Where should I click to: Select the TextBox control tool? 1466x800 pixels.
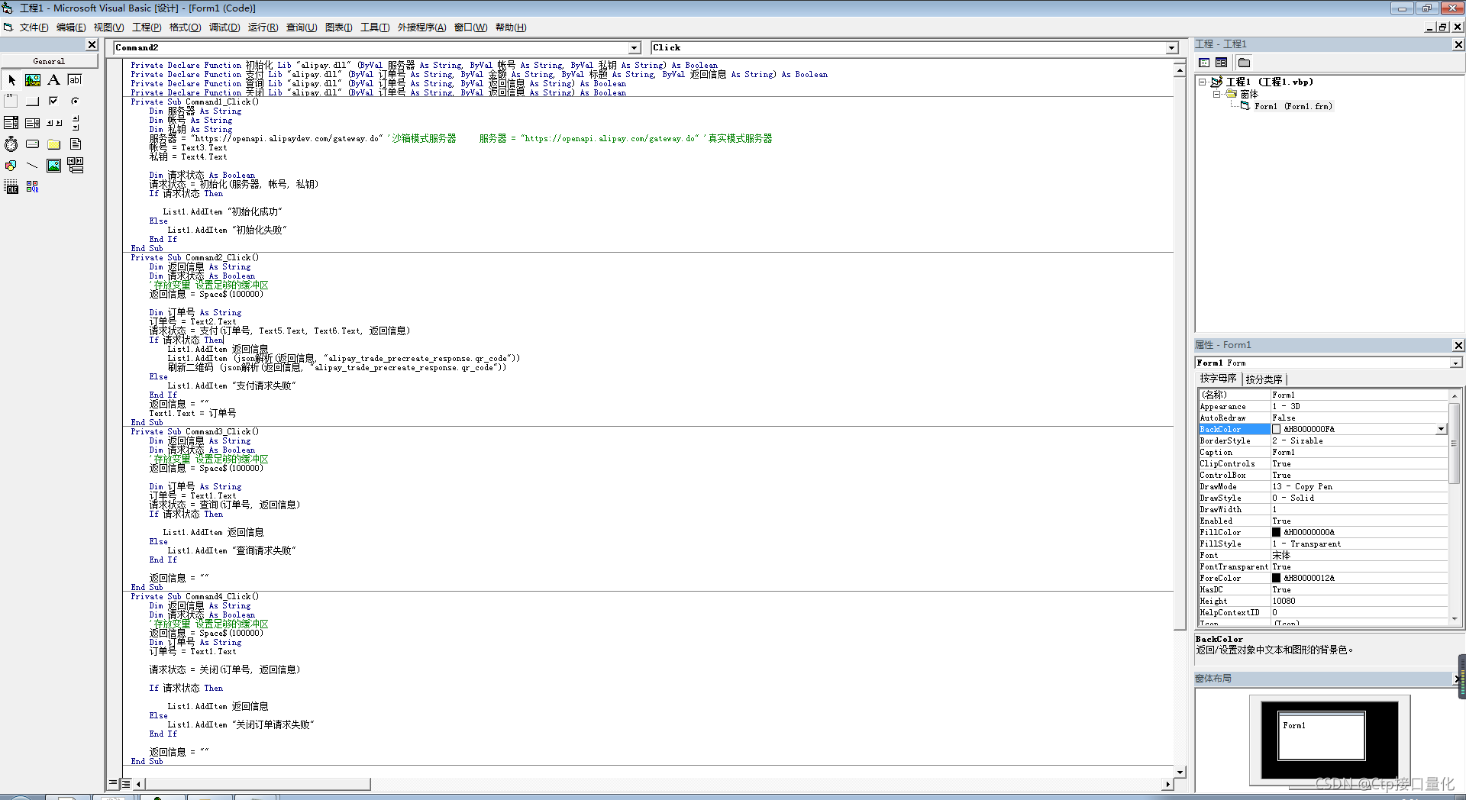(x=75, y=80)
